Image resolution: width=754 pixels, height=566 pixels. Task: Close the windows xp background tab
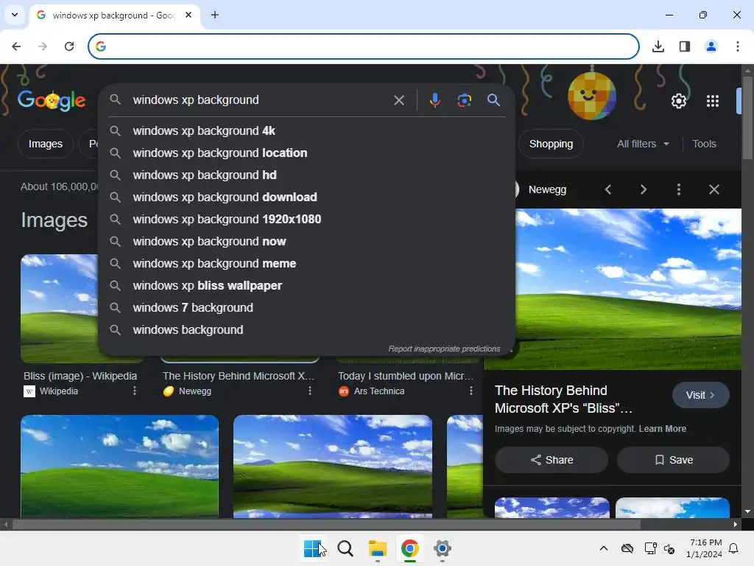click(x=188, y=15)
